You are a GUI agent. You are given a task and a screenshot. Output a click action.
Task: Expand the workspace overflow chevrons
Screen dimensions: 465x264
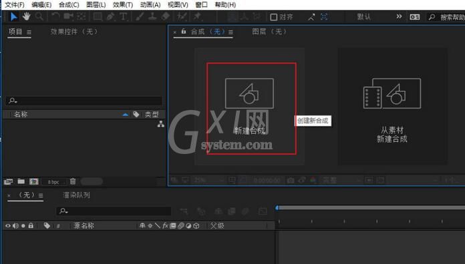(x=399, y=16)
